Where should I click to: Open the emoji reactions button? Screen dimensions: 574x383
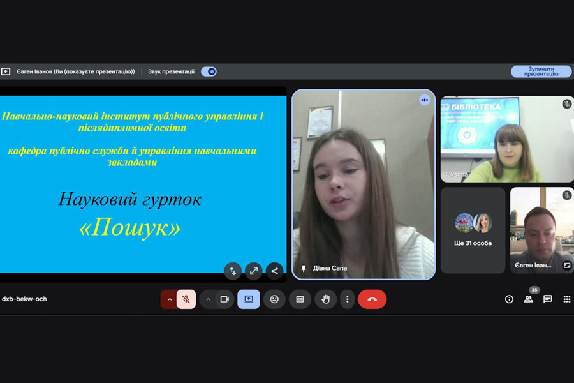click(x=274, y=299)
